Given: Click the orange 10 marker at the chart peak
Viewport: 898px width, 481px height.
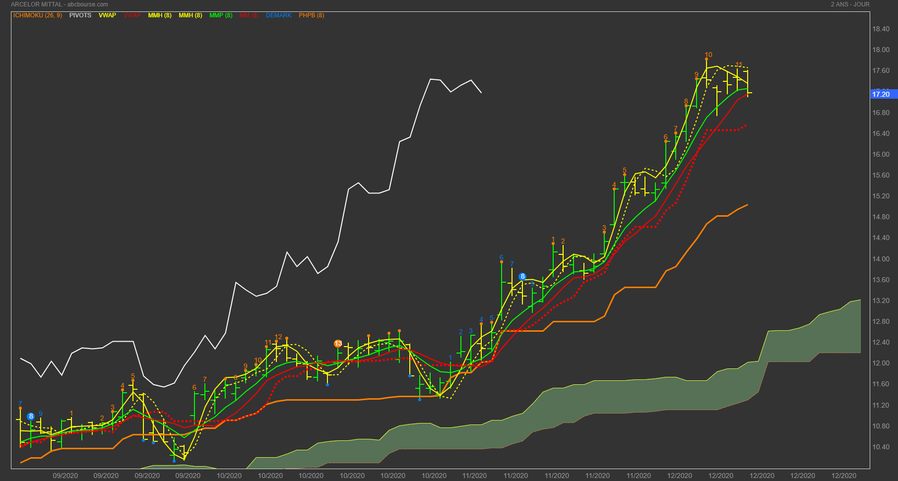Looking at the screenshot, I should 708,55.
